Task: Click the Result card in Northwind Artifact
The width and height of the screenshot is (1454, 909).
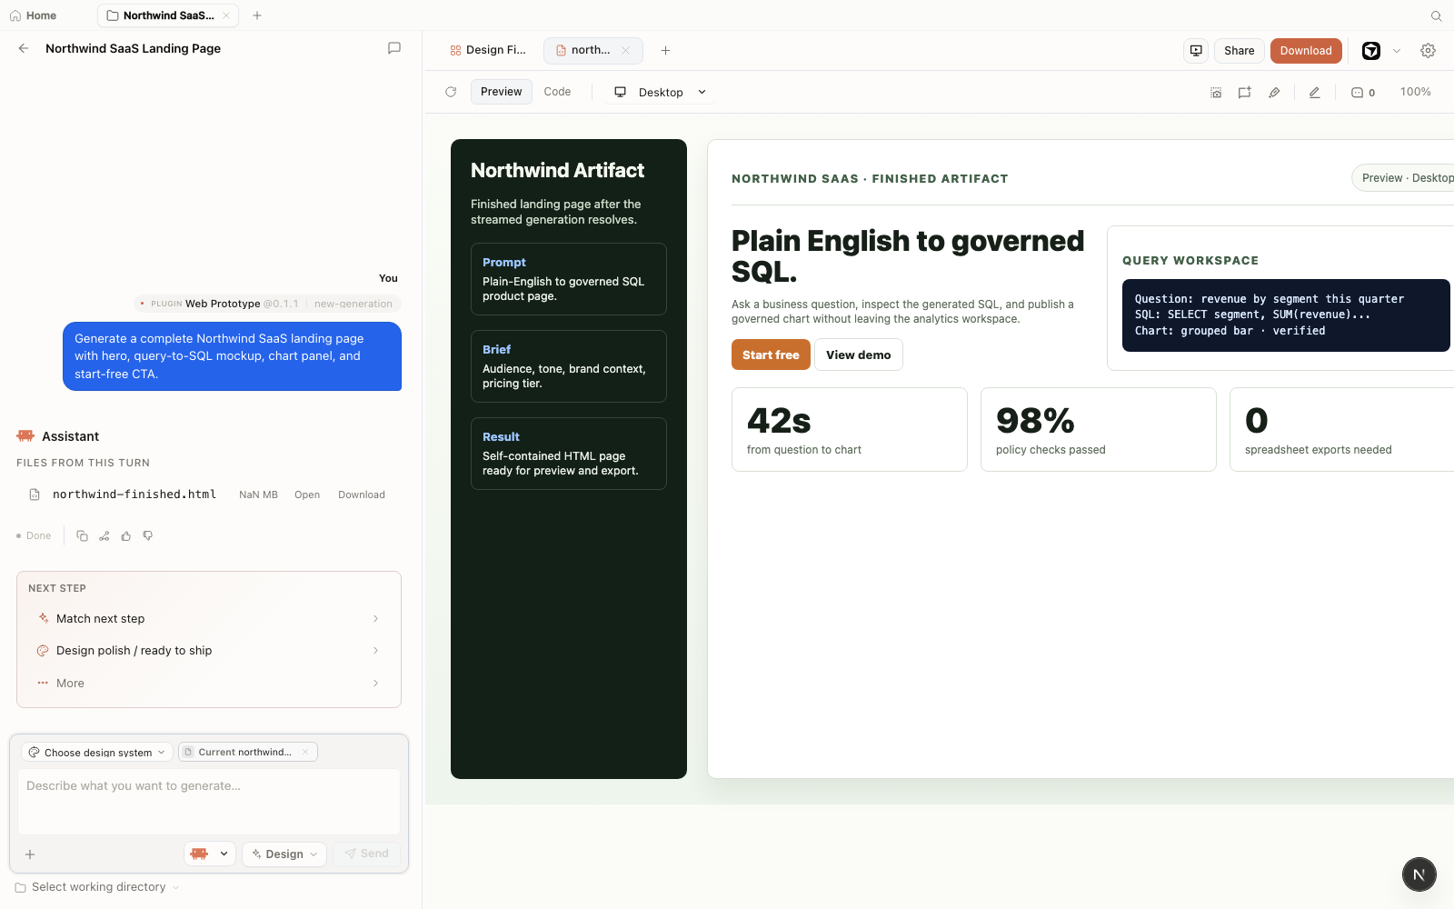Action: pyautogui.click(x=569, y=454)
